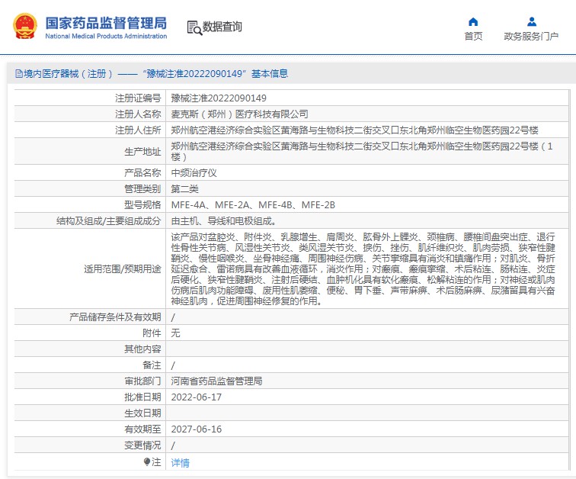Click the 注册证编号 row label

tap(138, 98)
